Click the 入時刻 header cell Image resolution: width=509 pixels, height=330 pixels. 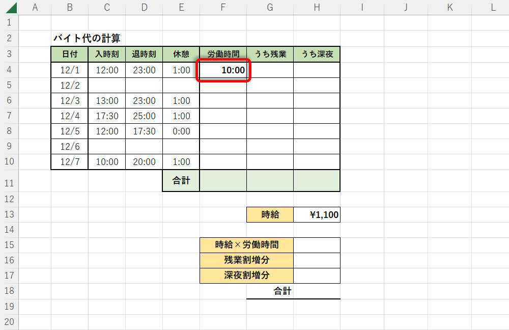107,54
